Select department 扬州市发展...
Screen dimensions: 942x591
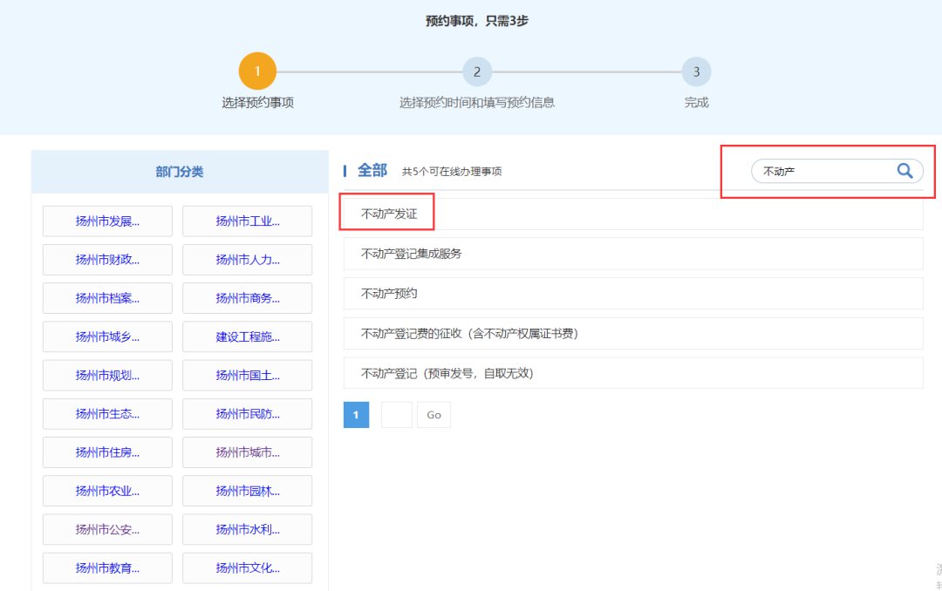[x=107, y=221]
